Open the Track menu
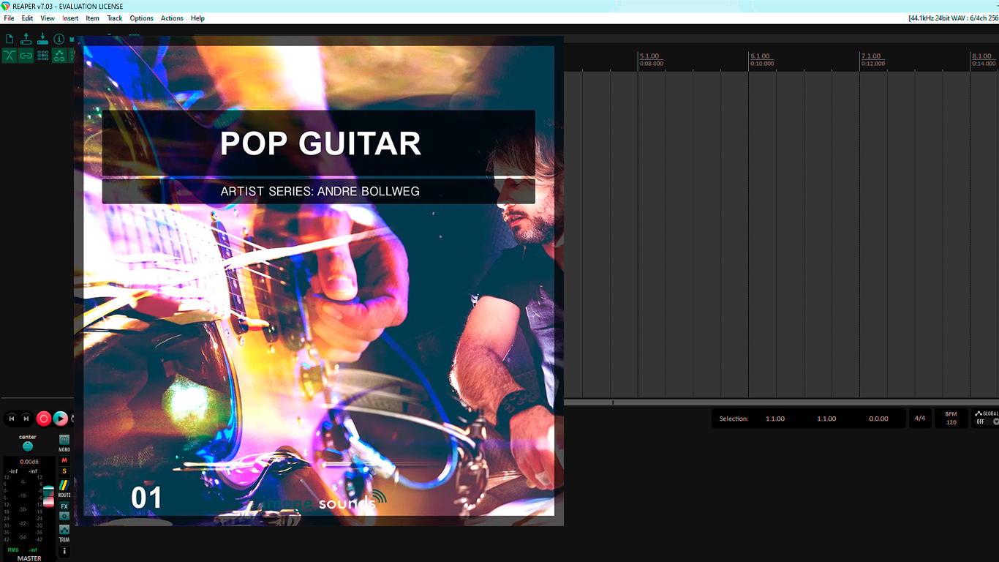The width and height of the screenshot is (999, 562). coord(115,18)
